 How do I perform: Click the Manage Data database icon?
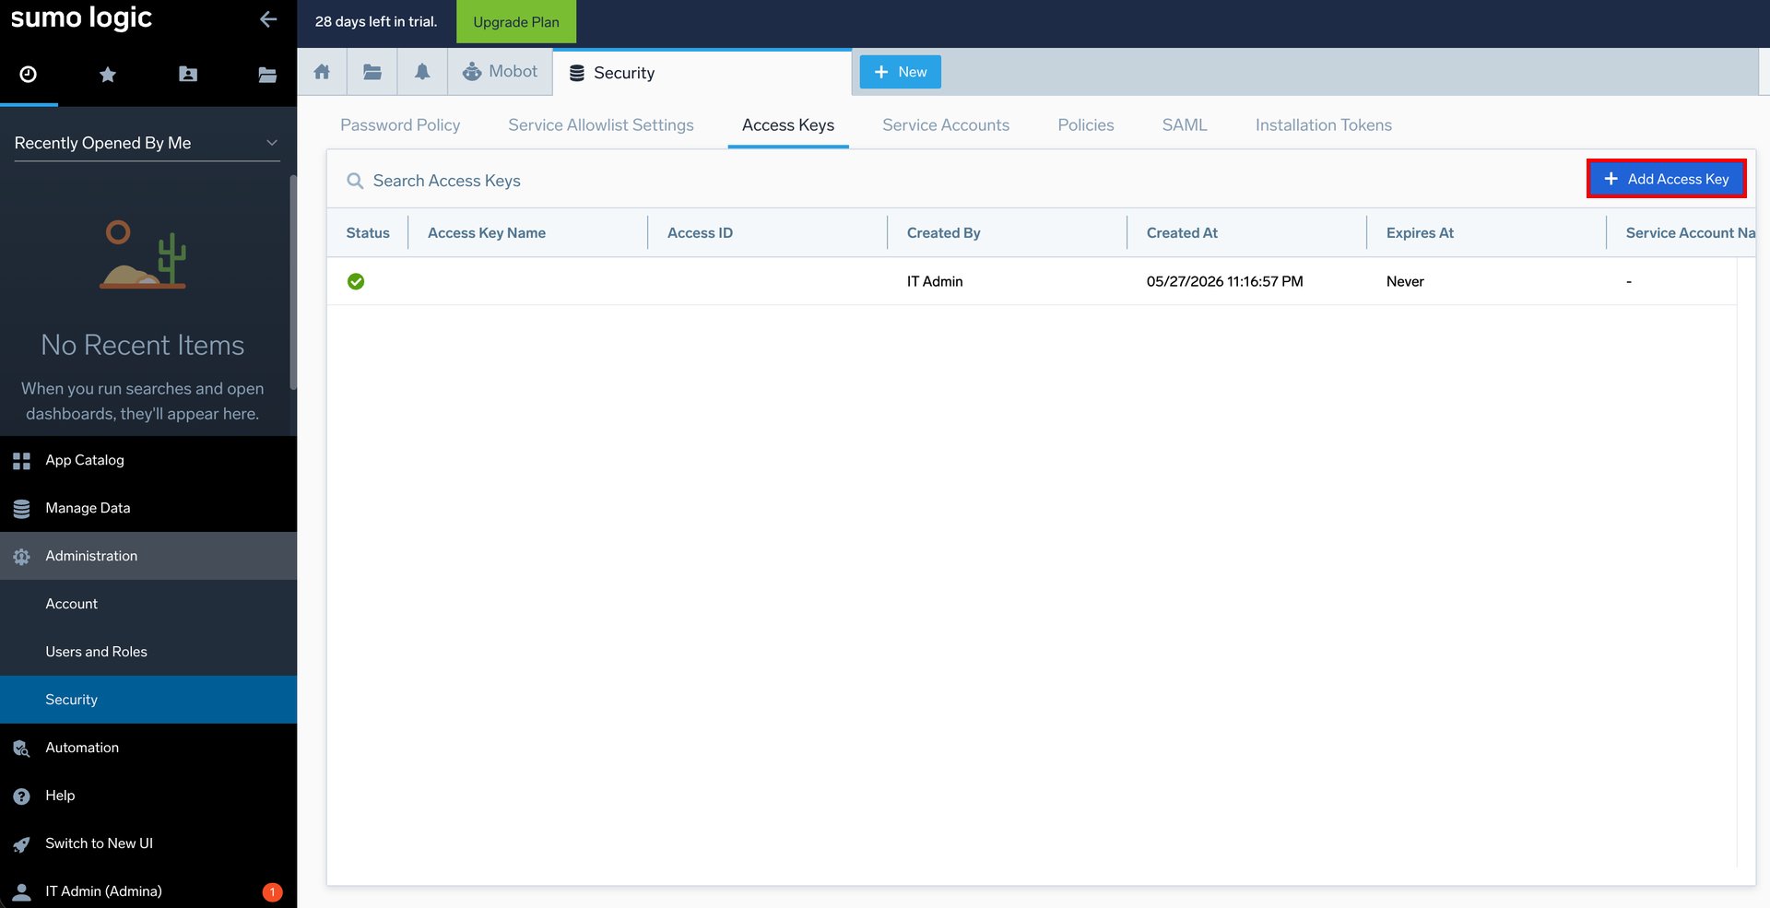[22, 509]
